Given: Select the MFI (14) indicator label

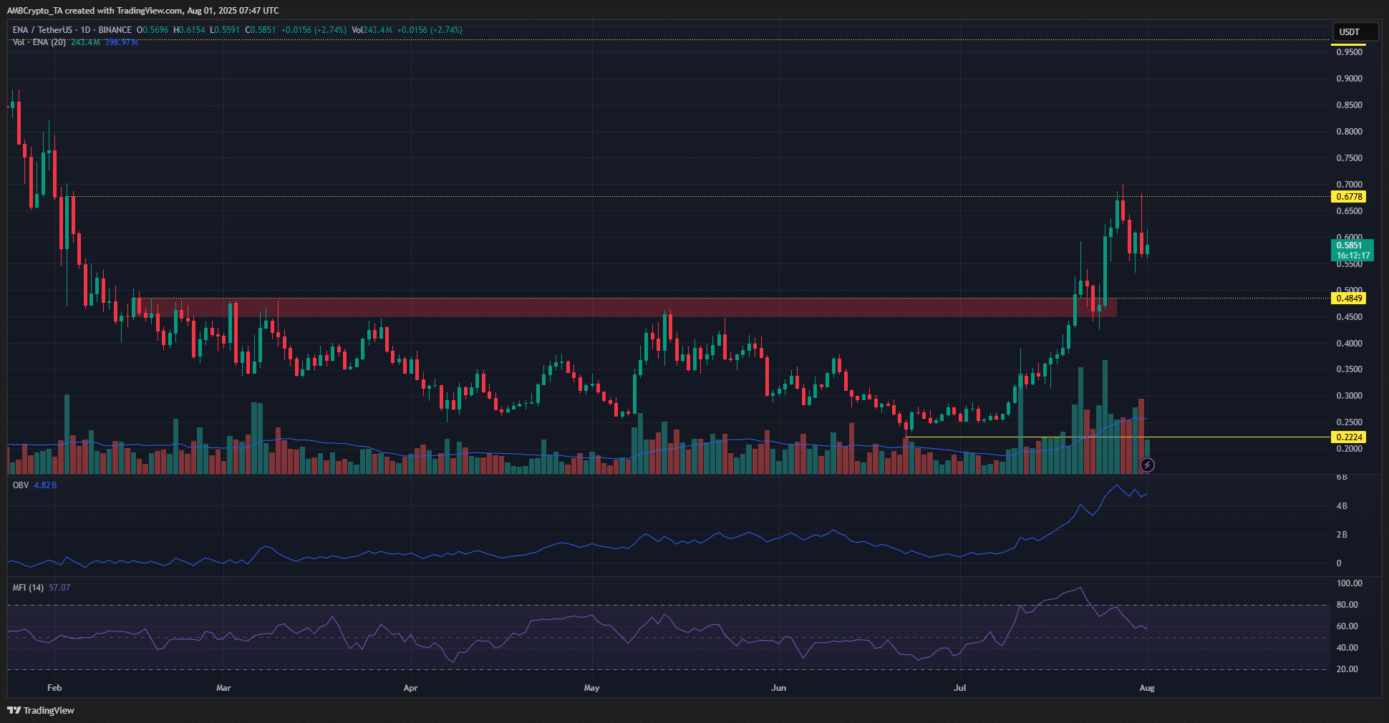Looking at the screenshot, I should point(28,588).
